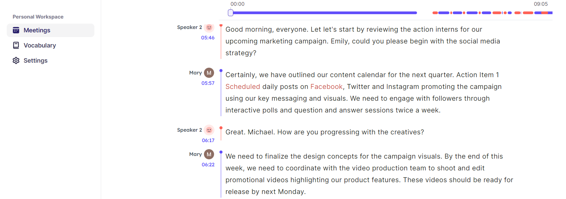Click Speaker 2 smiley avatar at 06:17
Screen dimensions: 566x199
click(x=209, y=130)
